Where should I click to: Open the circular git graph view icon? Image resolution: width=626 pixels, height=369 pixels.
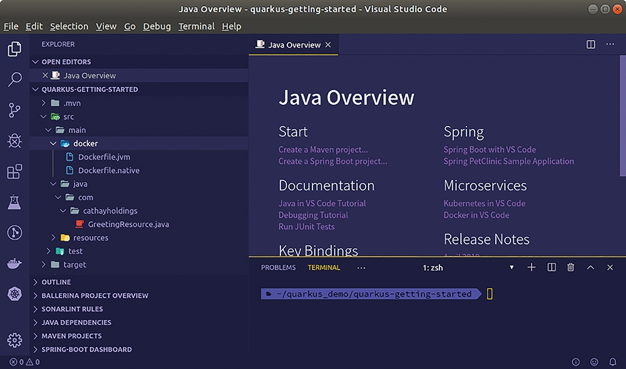pos(14,233)
